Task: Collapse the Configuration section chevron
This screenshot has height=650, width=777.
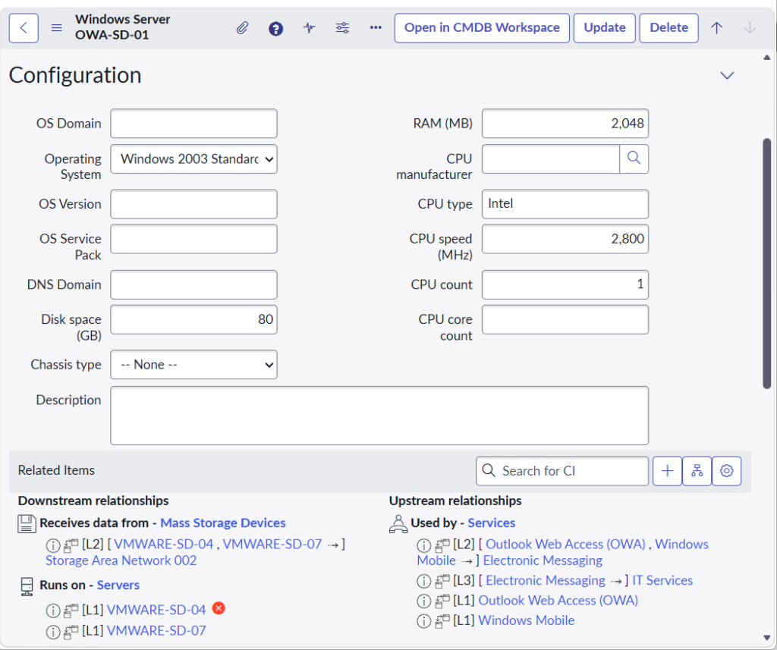Action: 727,76
